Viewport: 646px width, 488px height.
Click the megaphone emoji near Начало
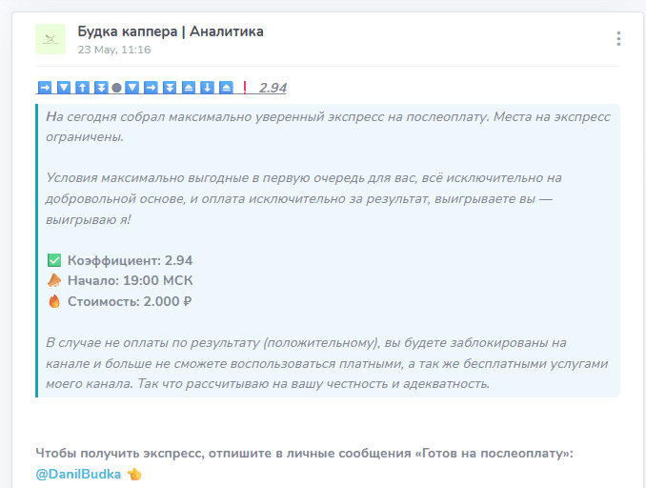point(54,280)
